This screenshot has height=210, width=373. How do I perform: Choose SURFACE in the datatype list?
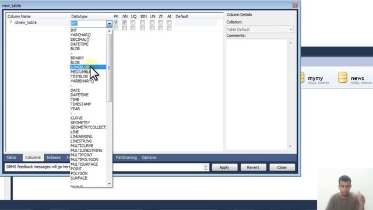click(79, 178)
